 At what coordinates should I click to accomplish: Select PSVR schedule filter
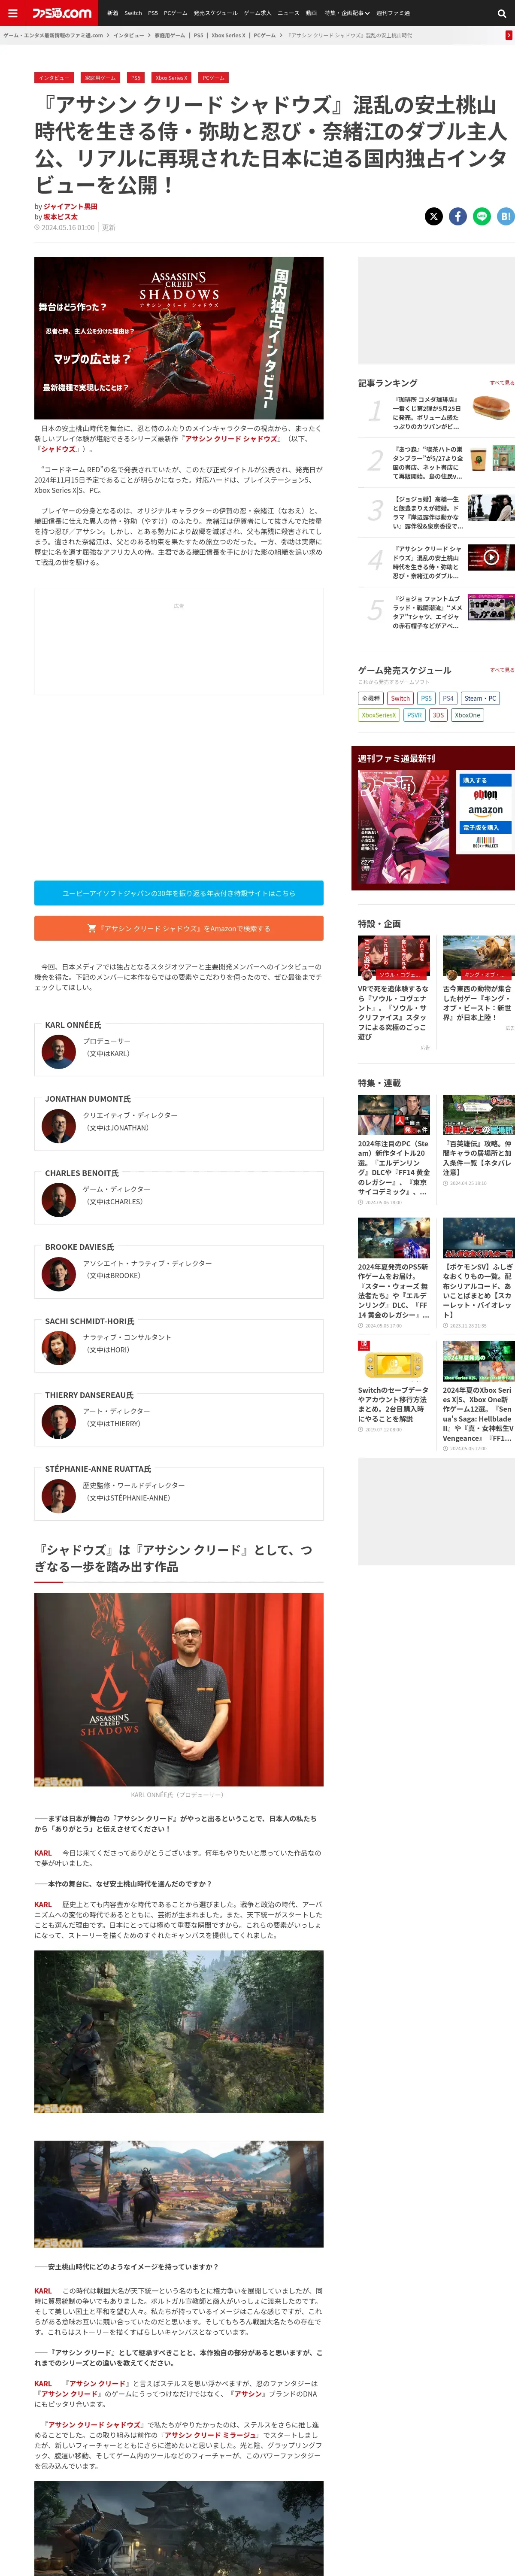click(414, 715)
